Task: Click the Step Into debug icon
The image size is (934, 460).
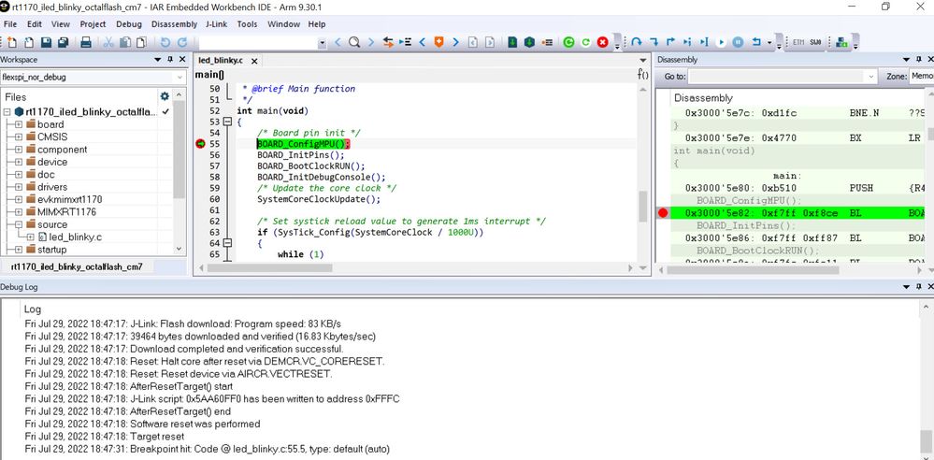Action: [x=654, y=42]
